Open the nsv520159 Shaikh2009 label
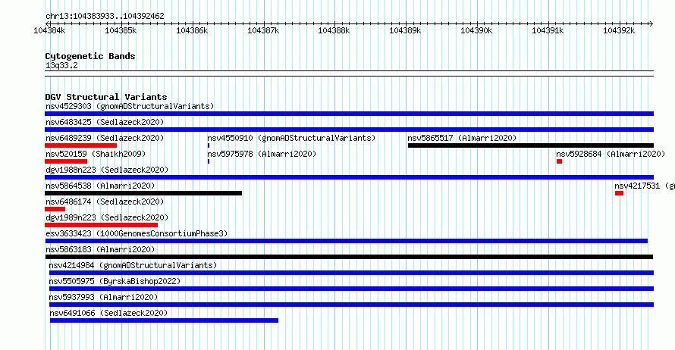This screenshot has height=350, width=675. [x=96, y=154]
